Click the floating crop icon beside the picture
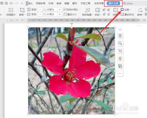The image size is (147, 118). (x=120, y=51)
